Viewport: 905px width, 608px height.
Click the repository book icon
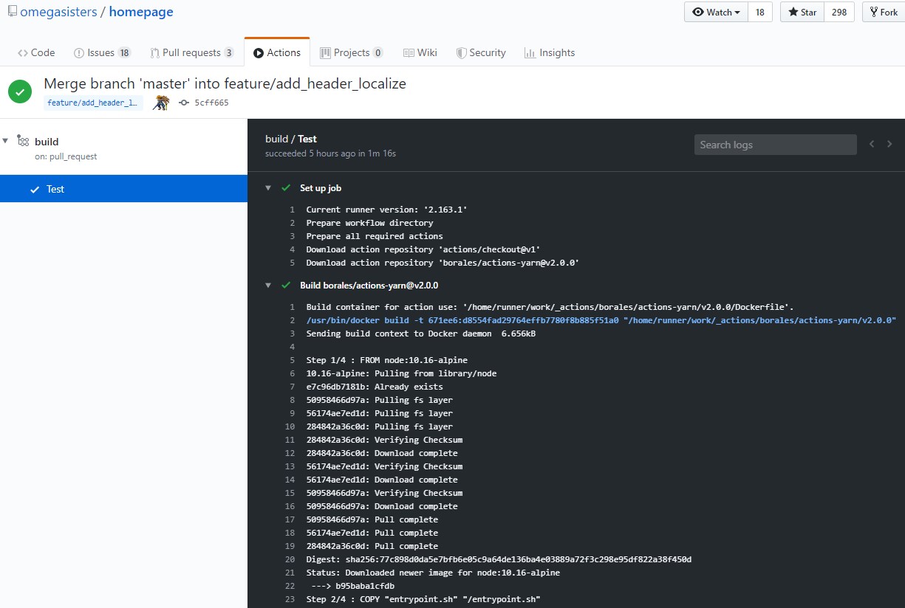click(x=13, y=12)
